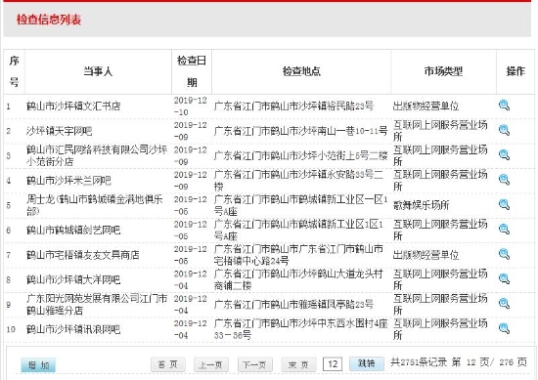The width and height of the screenshot is (538, 380).
Task: Select the 检查日期 column header
Action: click(192, 71)
